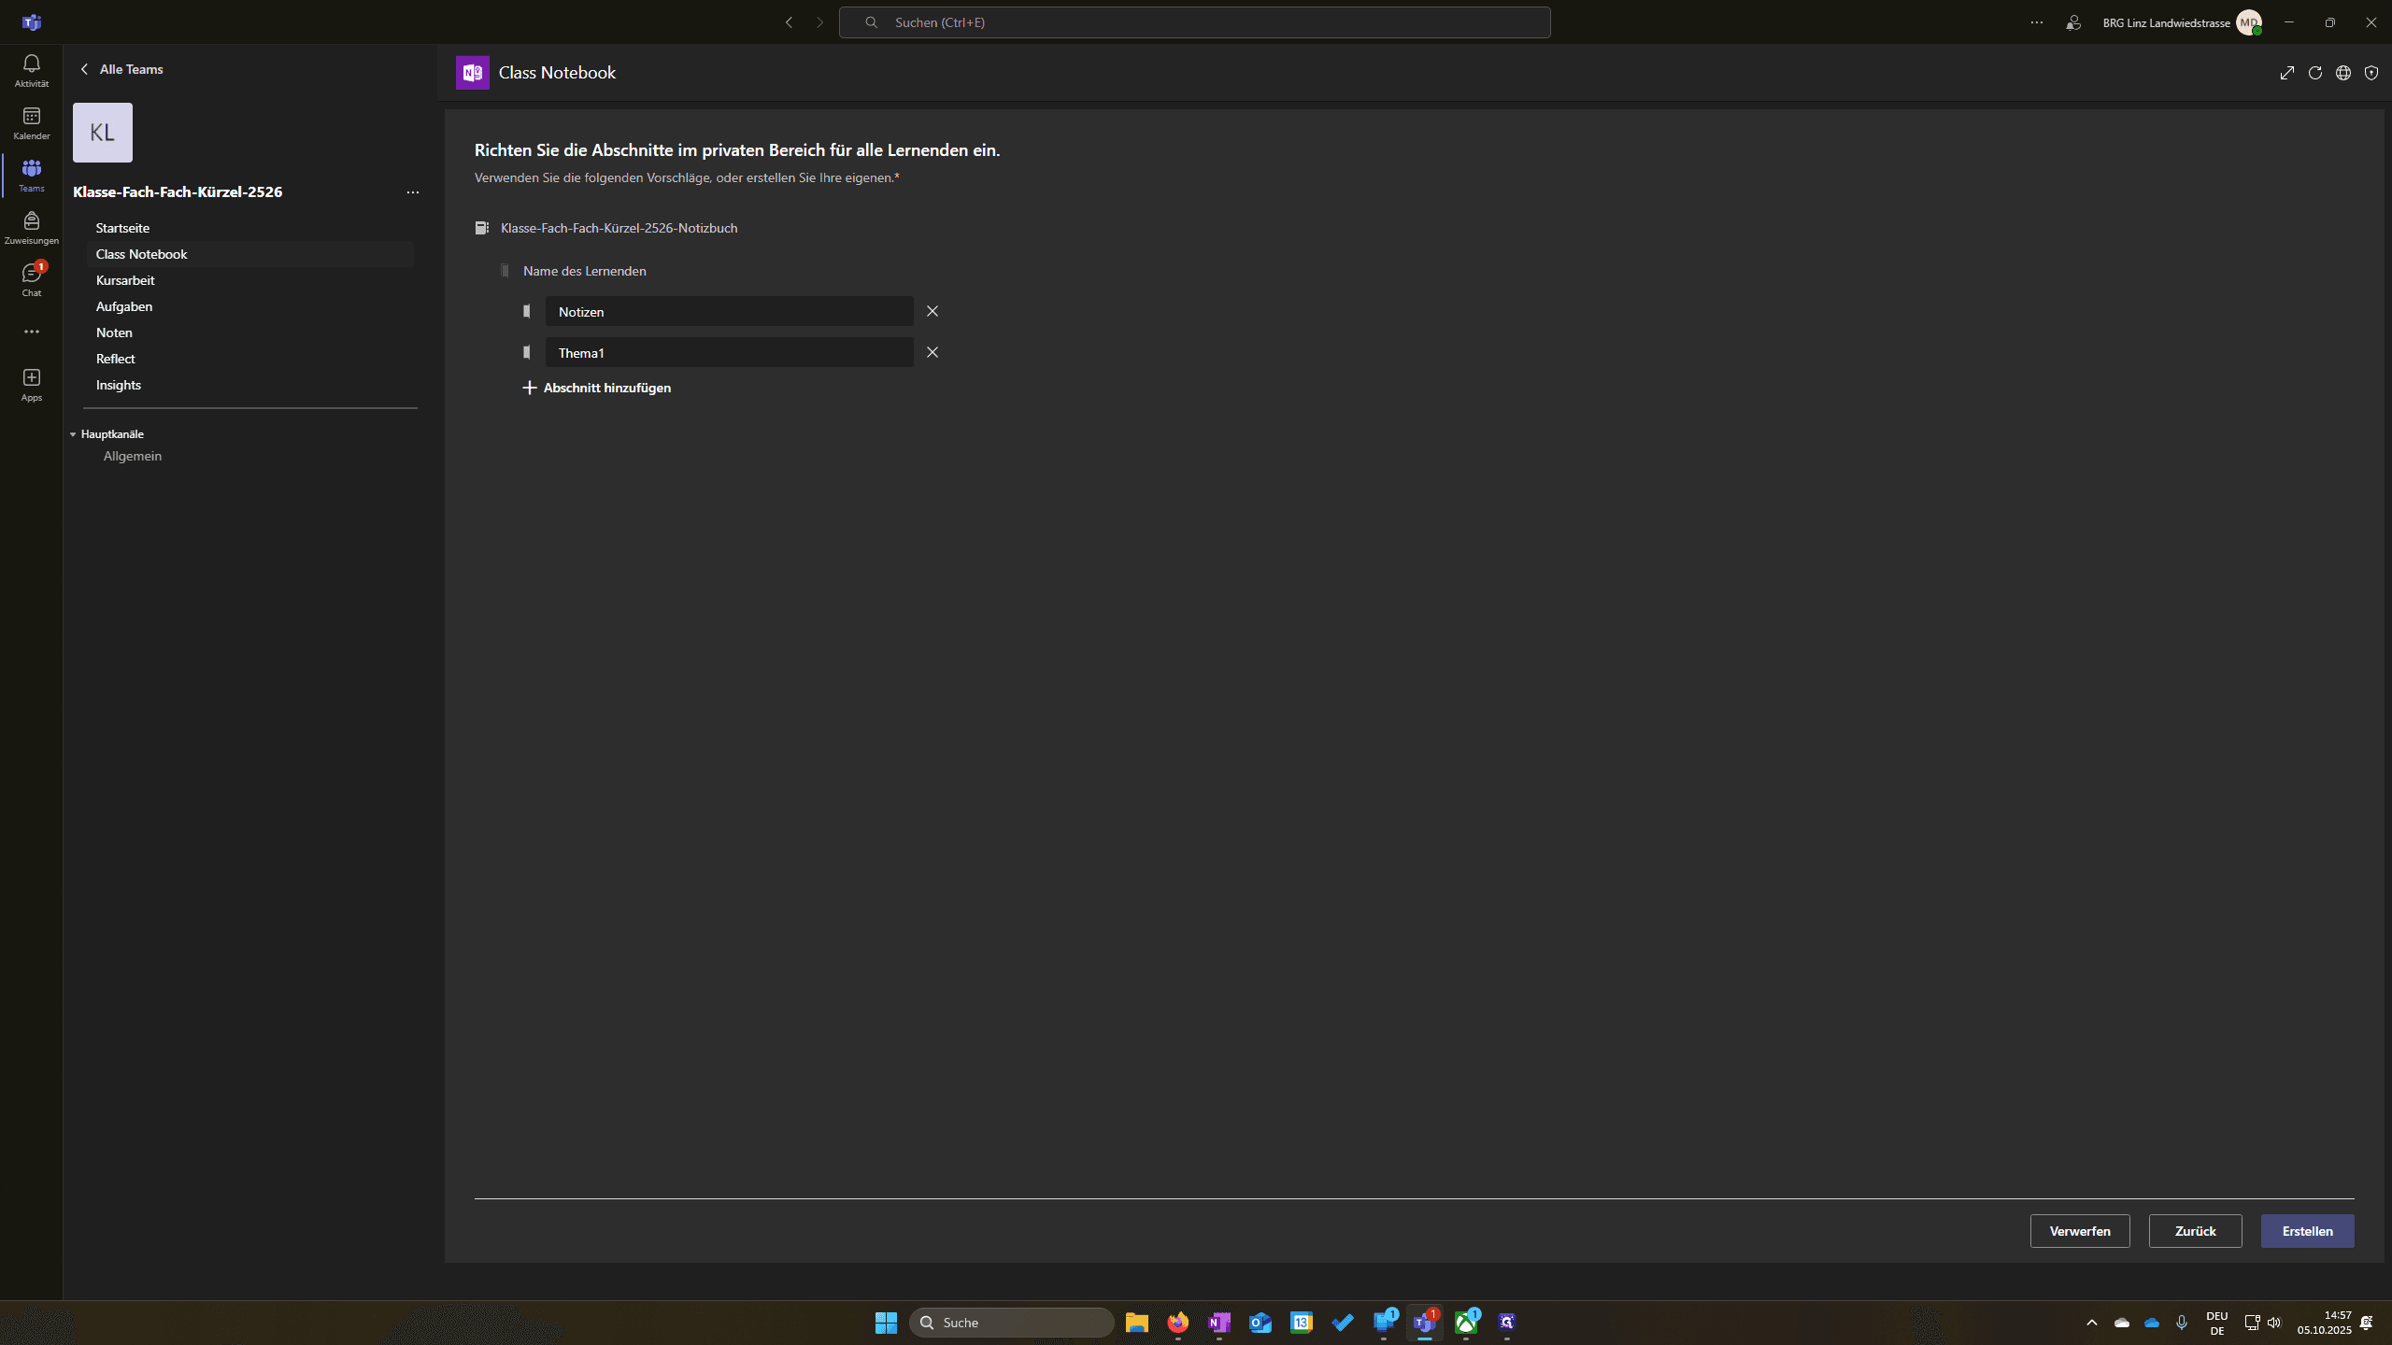
Task: Open the Allgemein channel
Action: 133,456
